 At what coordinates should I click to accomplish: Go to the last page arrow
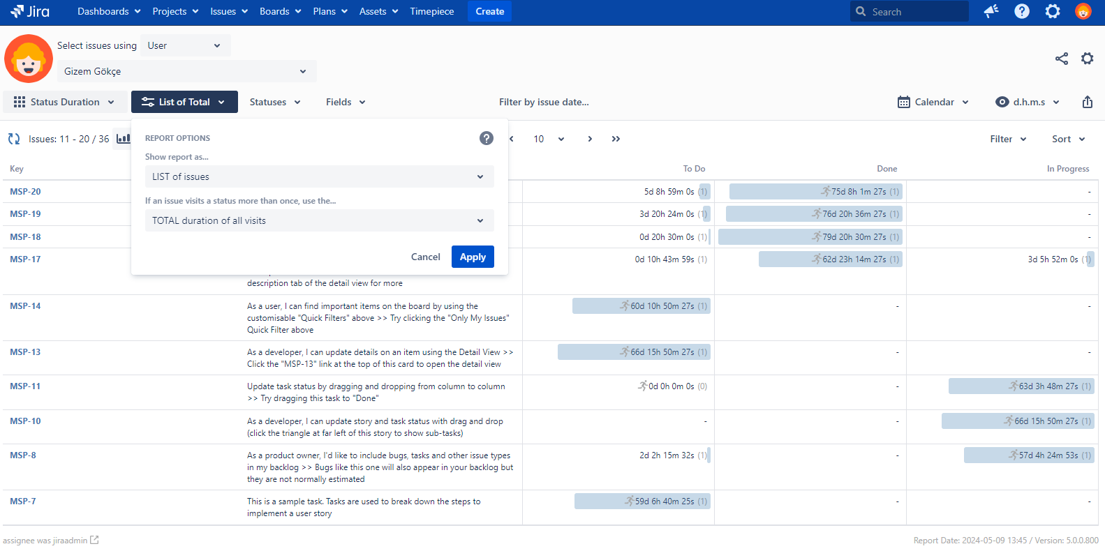tap(616, 139)
